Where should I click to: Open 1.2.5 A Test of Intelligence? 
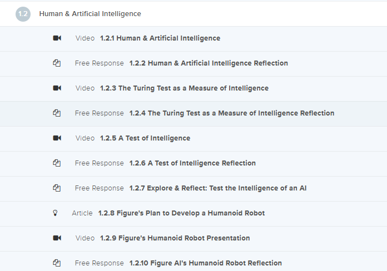coord(145,138)
